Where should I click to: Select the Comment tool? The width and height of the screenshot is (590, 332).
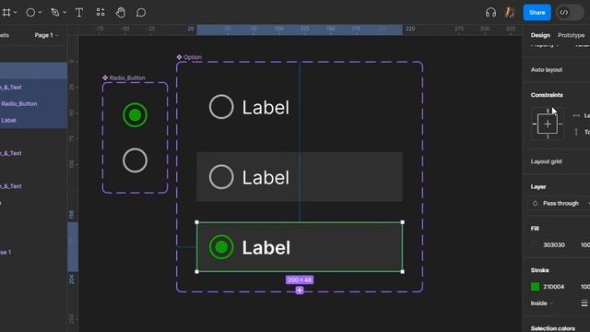(141, 12)
